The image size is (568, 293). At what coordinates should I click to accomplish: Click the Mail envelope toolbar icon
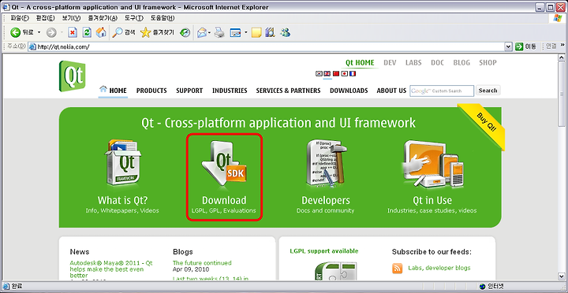202,33
